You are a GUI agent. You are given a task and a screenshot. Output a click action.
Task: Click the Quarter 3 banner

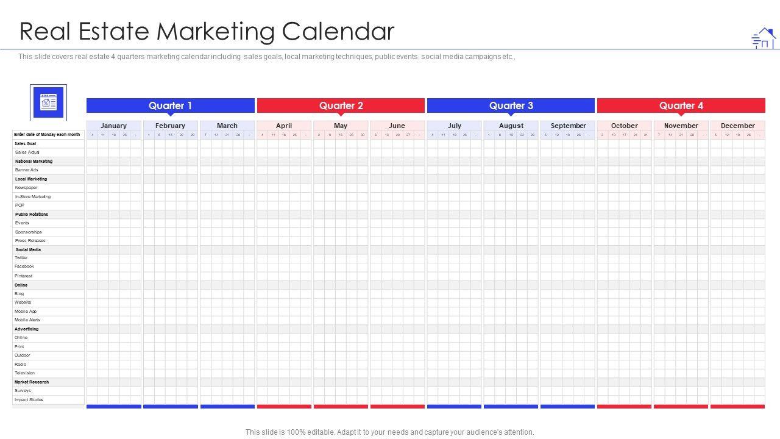click(x=511, y=105)
